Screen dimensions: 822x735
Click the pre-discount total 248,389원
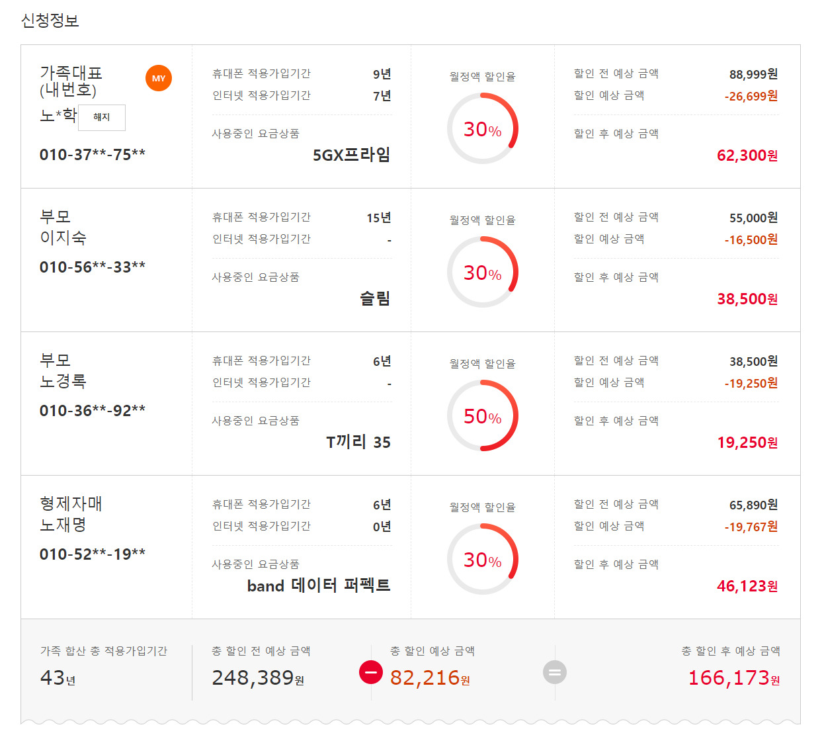point(258,678)
